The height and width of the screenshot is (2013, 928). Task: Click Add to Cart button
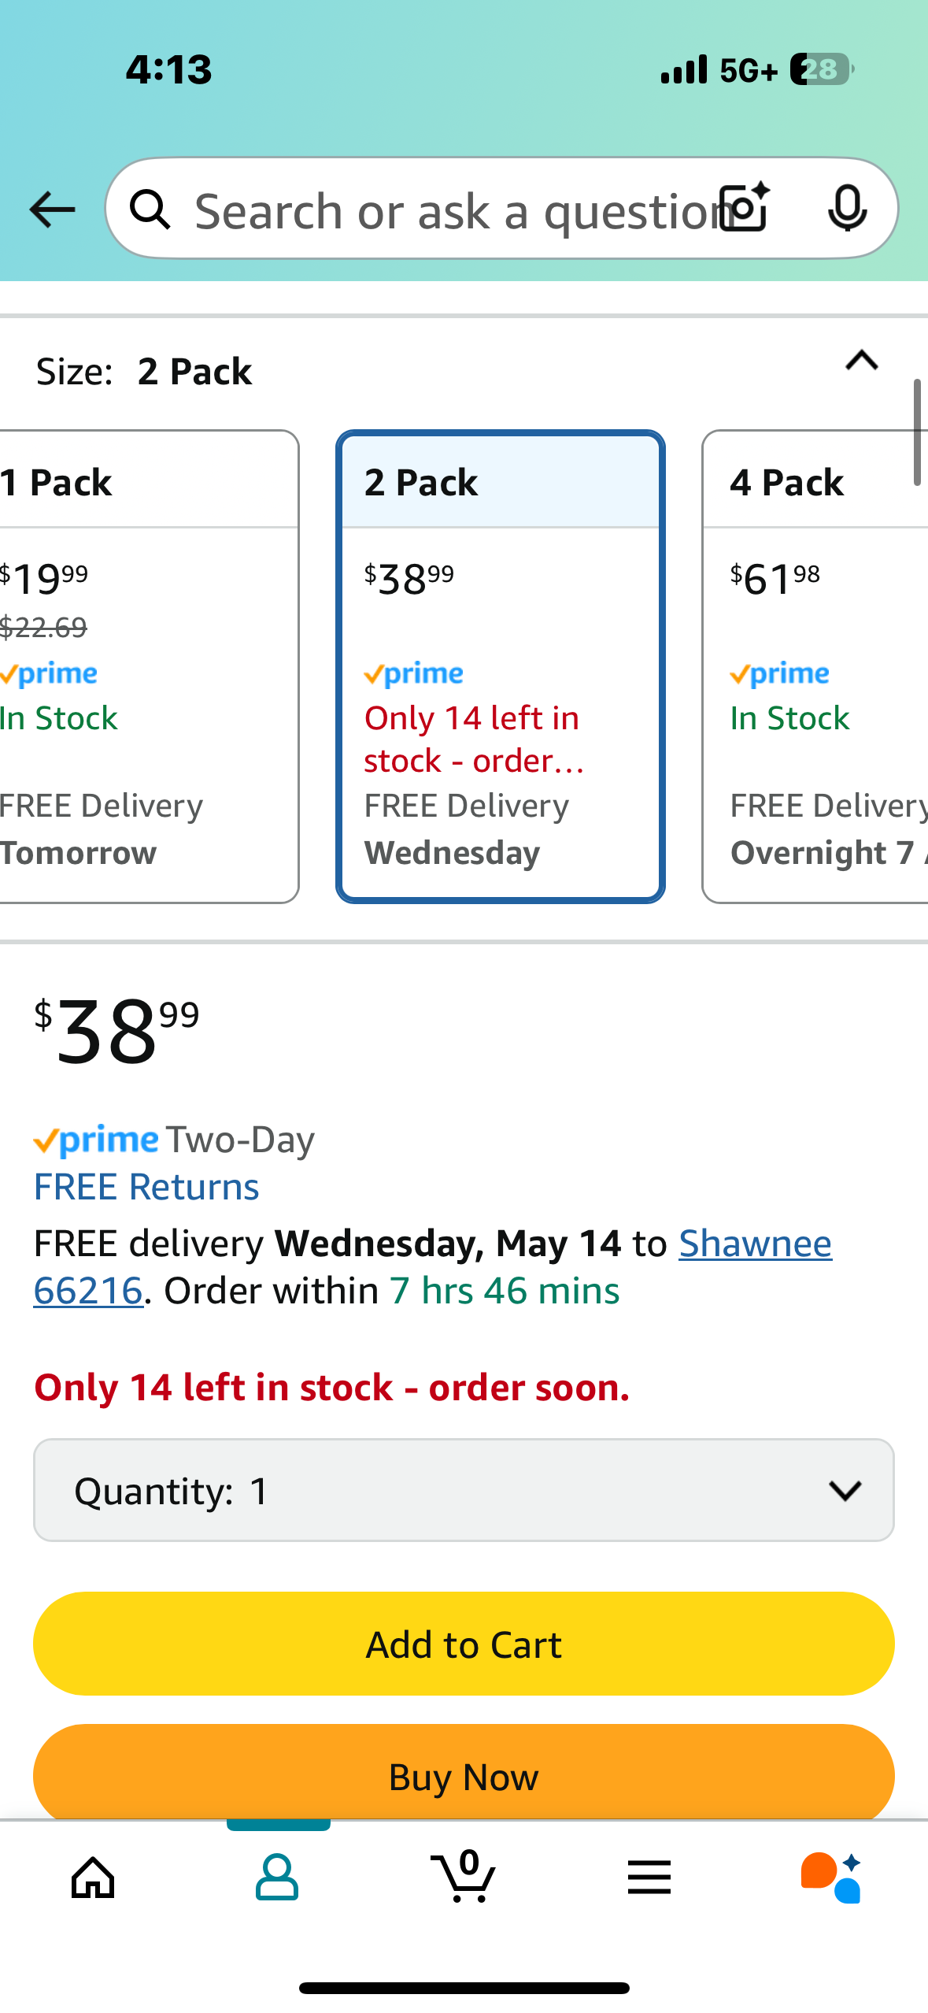coord(464,1644)
